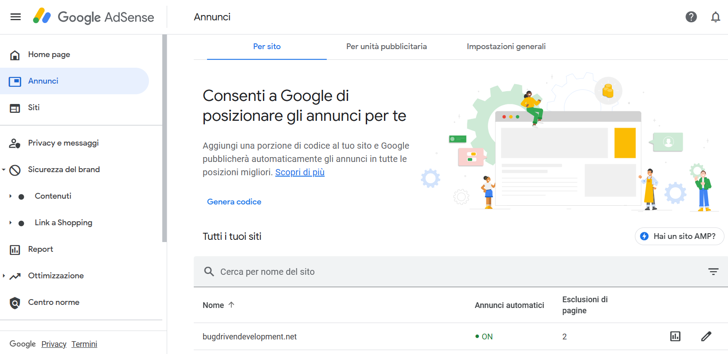
Task: Select Link a Shopping item
Action: (63, 223)
